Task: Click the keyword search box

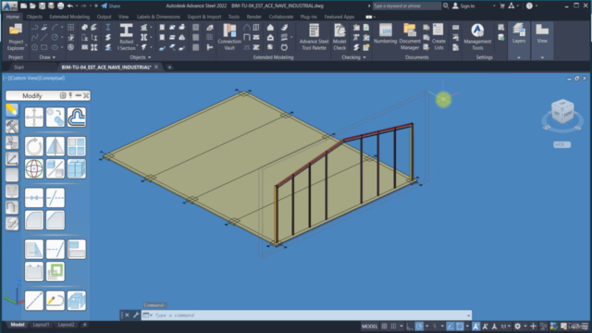Action: [406, 6]
